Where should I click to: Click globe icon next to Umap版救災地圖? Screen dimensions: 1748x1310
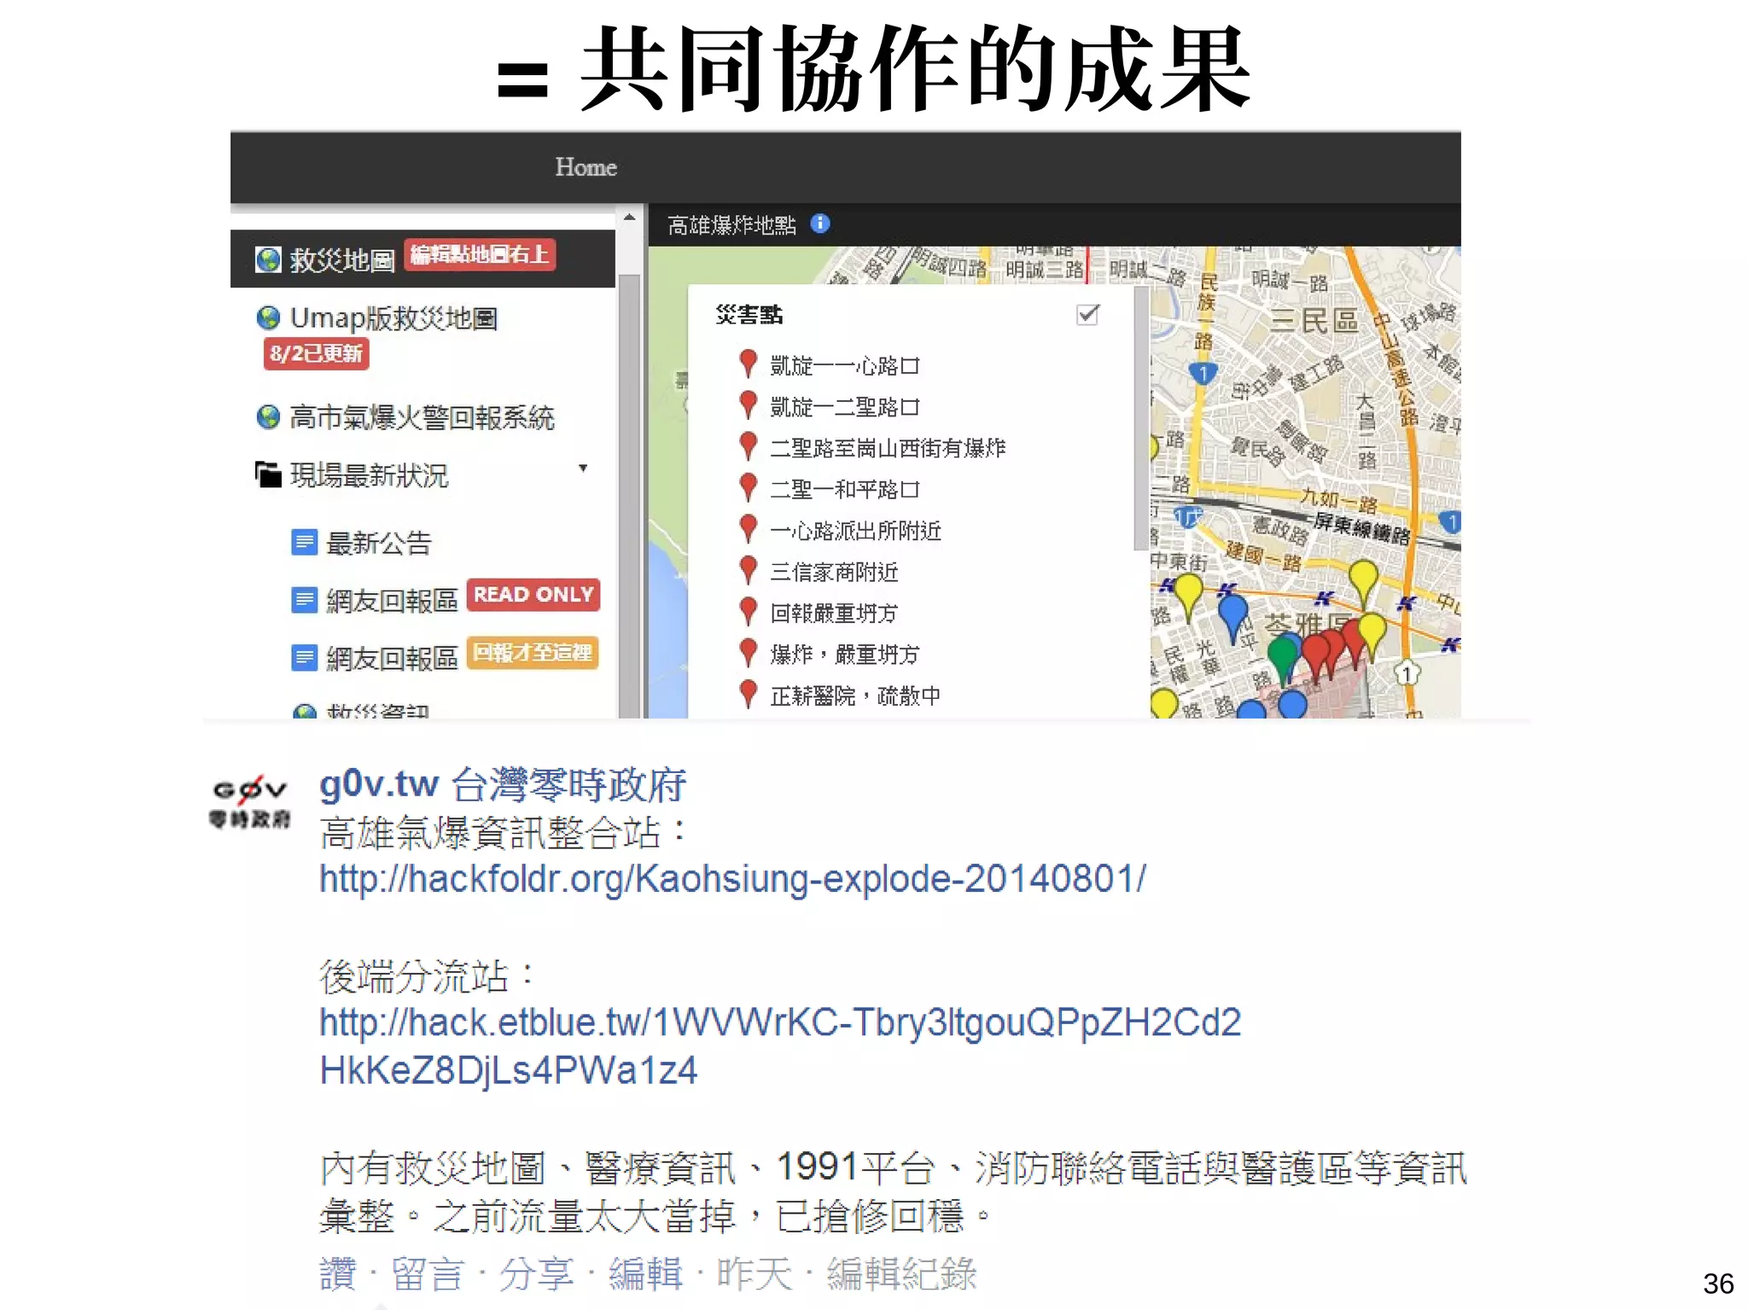pos(268,318)
